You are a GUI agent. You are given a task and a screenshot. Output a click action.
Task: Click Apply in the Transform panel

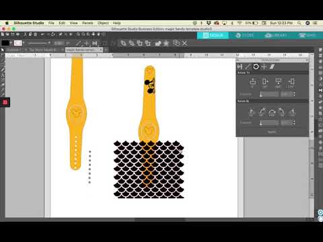(x=272, y=132)
